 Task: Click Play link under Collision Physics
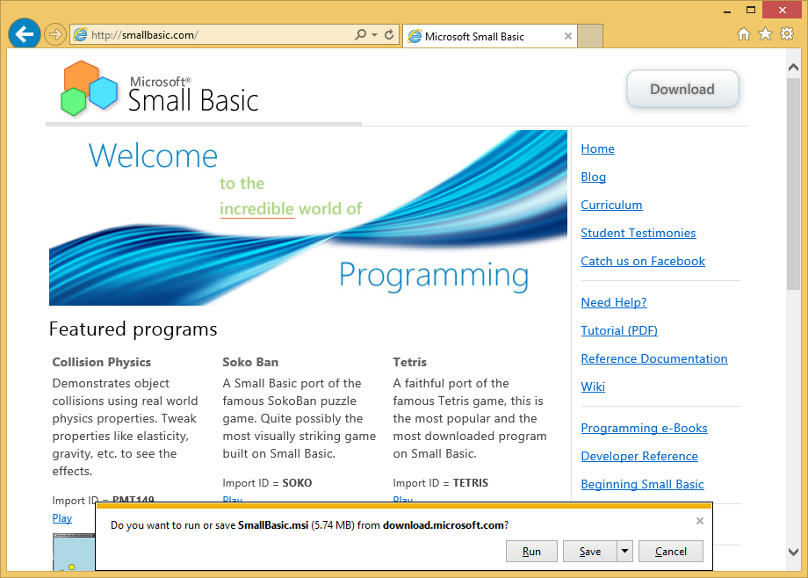coord(61,518)
